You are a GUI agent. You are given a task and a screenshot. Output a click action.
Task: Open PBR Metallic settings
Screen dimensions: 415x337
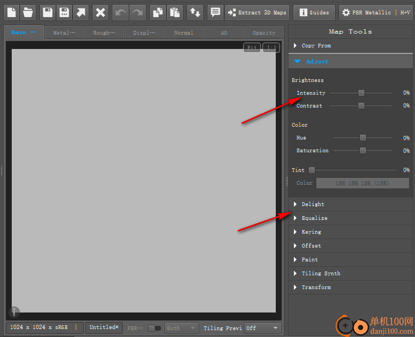point(376,12)
